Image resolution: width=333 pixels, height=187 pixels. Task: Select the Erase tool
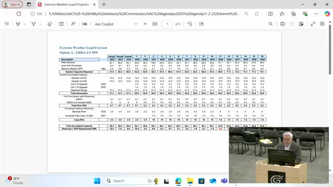[x=50, y=24]
